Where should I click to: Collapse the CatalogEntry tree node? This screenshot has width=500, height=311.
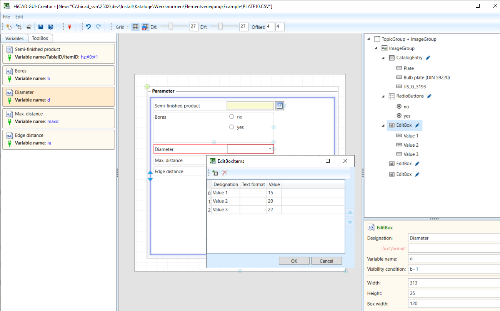383,58
